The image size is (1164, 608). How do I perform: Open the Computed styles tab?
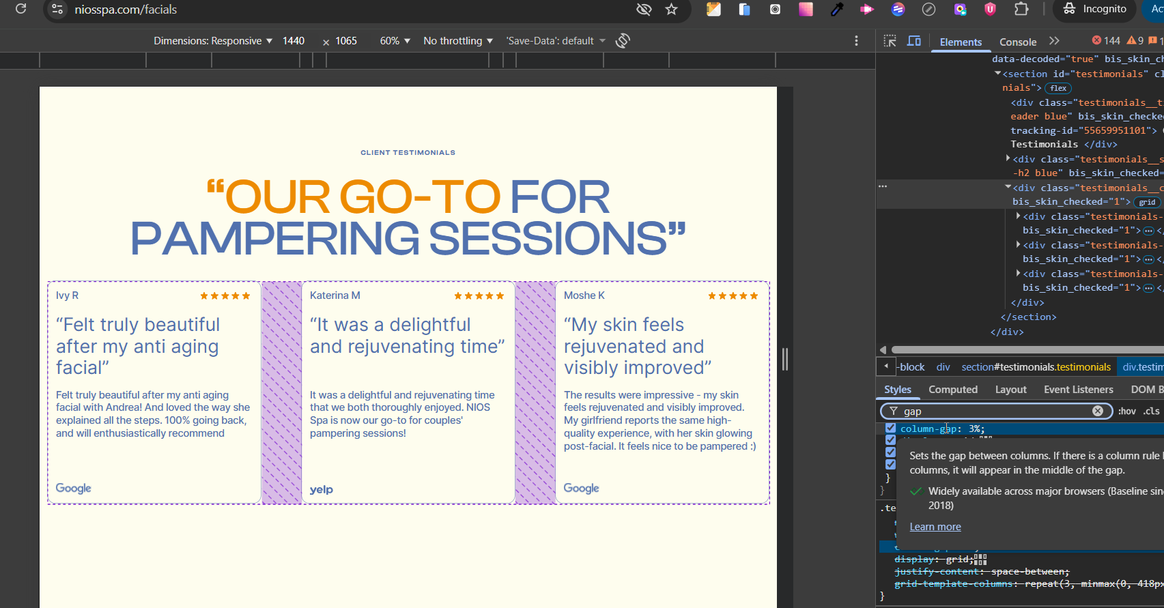[x=952, y=390]
